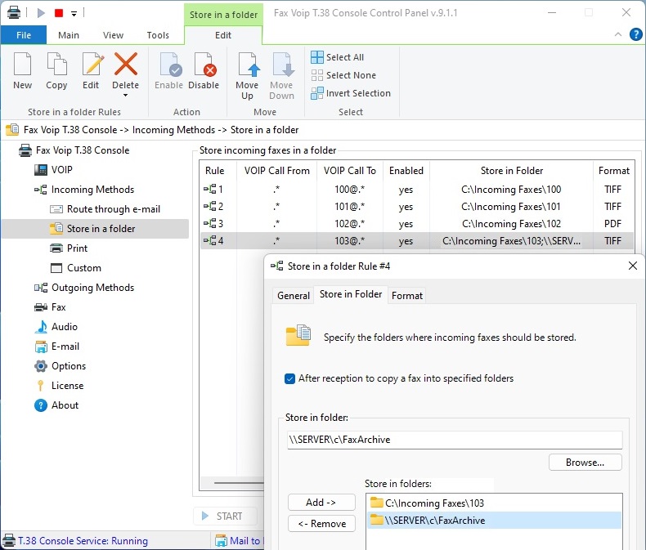Select rule 4 row for 103@.*
This screenshot has height=550, width=646.
pyautogui.click(x=417, y=241)
